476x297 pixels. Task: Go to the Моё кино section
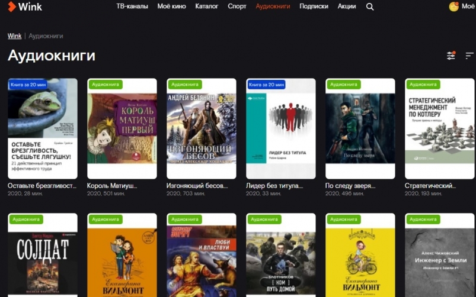coord(171,7)
